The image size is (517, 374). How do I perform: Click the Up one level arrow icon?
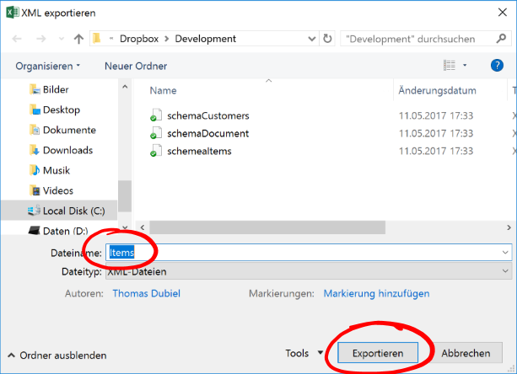(x=78, y=39)
